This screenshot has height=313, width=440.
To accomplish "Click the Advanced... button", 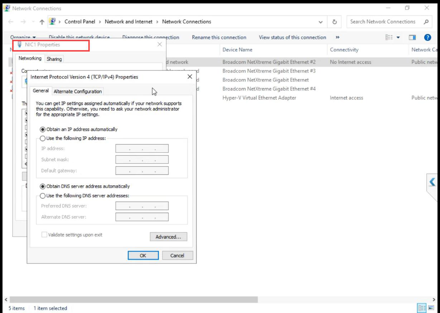I will pyautogui.click(x=168, y=237).
